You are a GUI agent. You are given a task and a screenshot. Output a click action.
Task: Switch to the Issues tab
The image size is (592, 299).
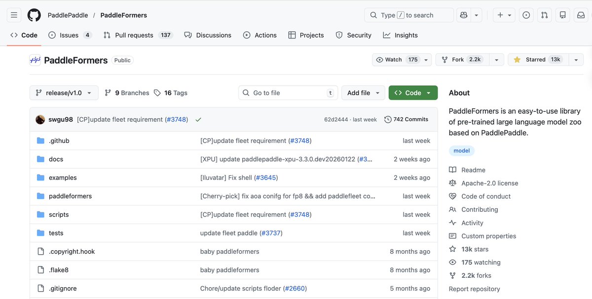tap(70, 35)
